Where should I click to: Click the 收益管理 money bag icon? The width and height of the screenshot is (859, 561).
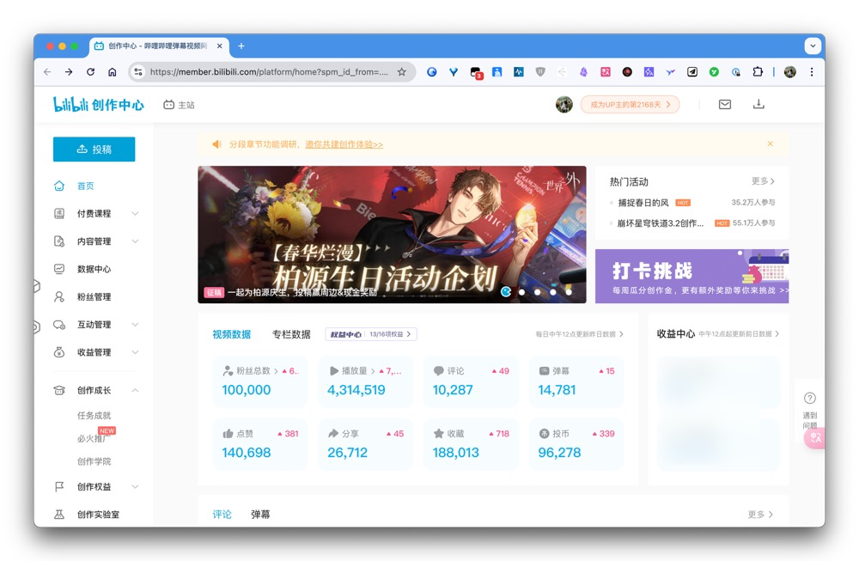(x=59, y=351)
